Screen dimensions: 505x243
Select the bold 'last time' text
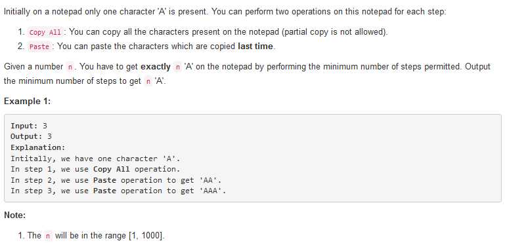pos(255,47)
